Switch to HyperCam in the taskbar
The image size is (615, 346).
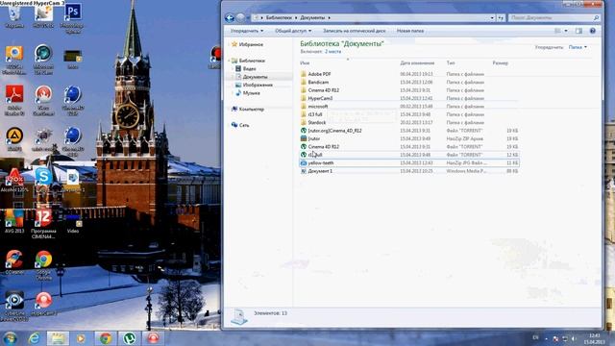(x=153, y=338)
